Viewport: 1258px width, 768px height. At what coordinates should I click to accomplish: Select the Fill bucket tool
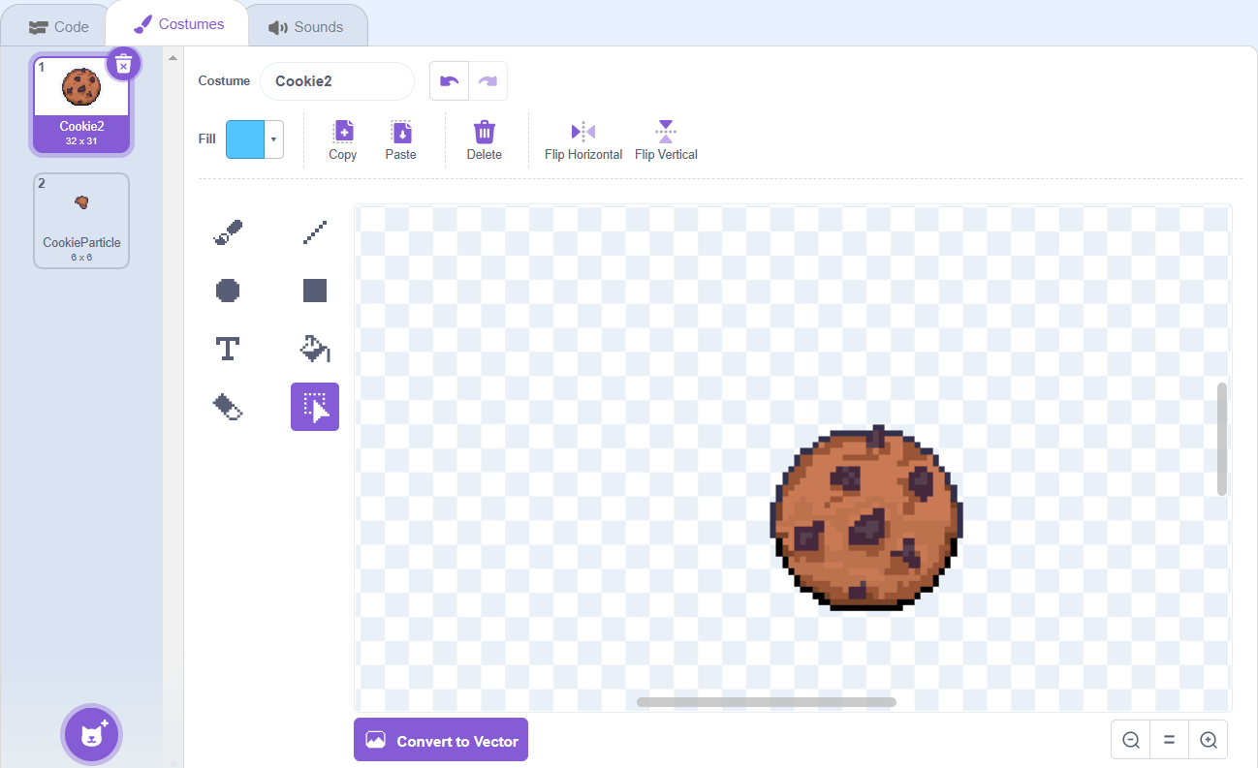(315, 349)
